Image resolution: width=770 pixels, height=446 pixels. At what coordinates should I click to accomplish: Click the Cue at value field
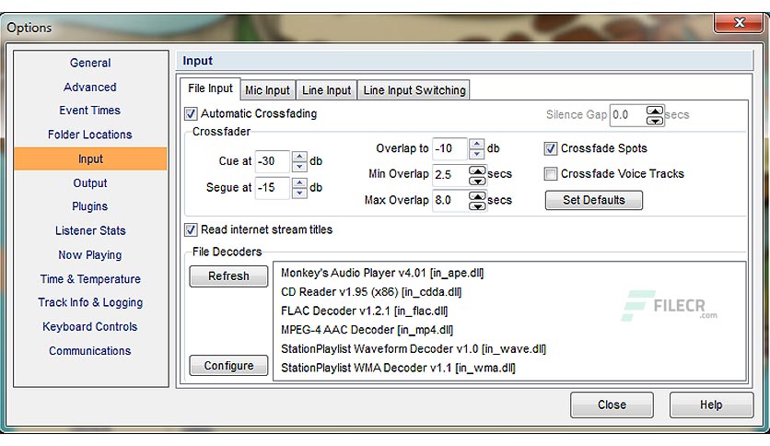tap(273, 161)
